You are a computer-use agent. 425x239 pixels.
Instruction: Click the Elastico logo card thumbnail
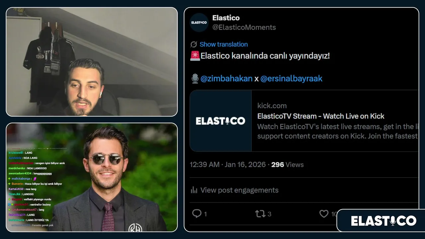pyautogui.click(x=220, y=120)
